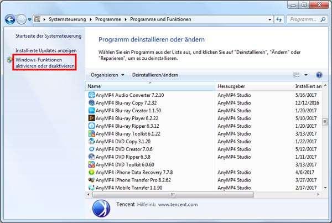This screenshot has width=332, height=223.
Task: Open the recent pages dropdown arrow
Action: coord(30,20)
